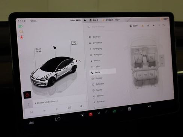Tap the down arrow beside the seat diagram
Viewport: 183px width, 137px height.
coord(162,64)
